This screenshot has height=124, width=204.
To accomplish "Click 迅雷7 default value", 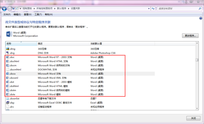I will coord(93,99).
